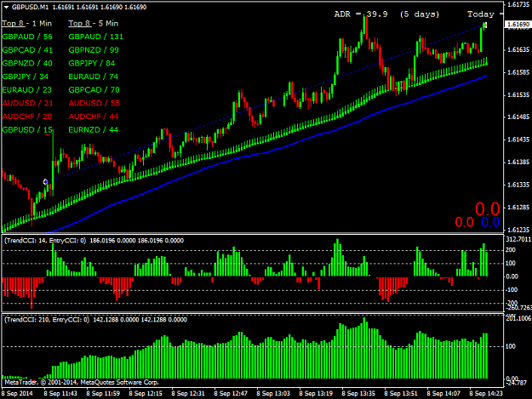The height and width of the screenshot is (399, 532).
Task: Click the current price tag 1.61690
Action: [518, 25]
